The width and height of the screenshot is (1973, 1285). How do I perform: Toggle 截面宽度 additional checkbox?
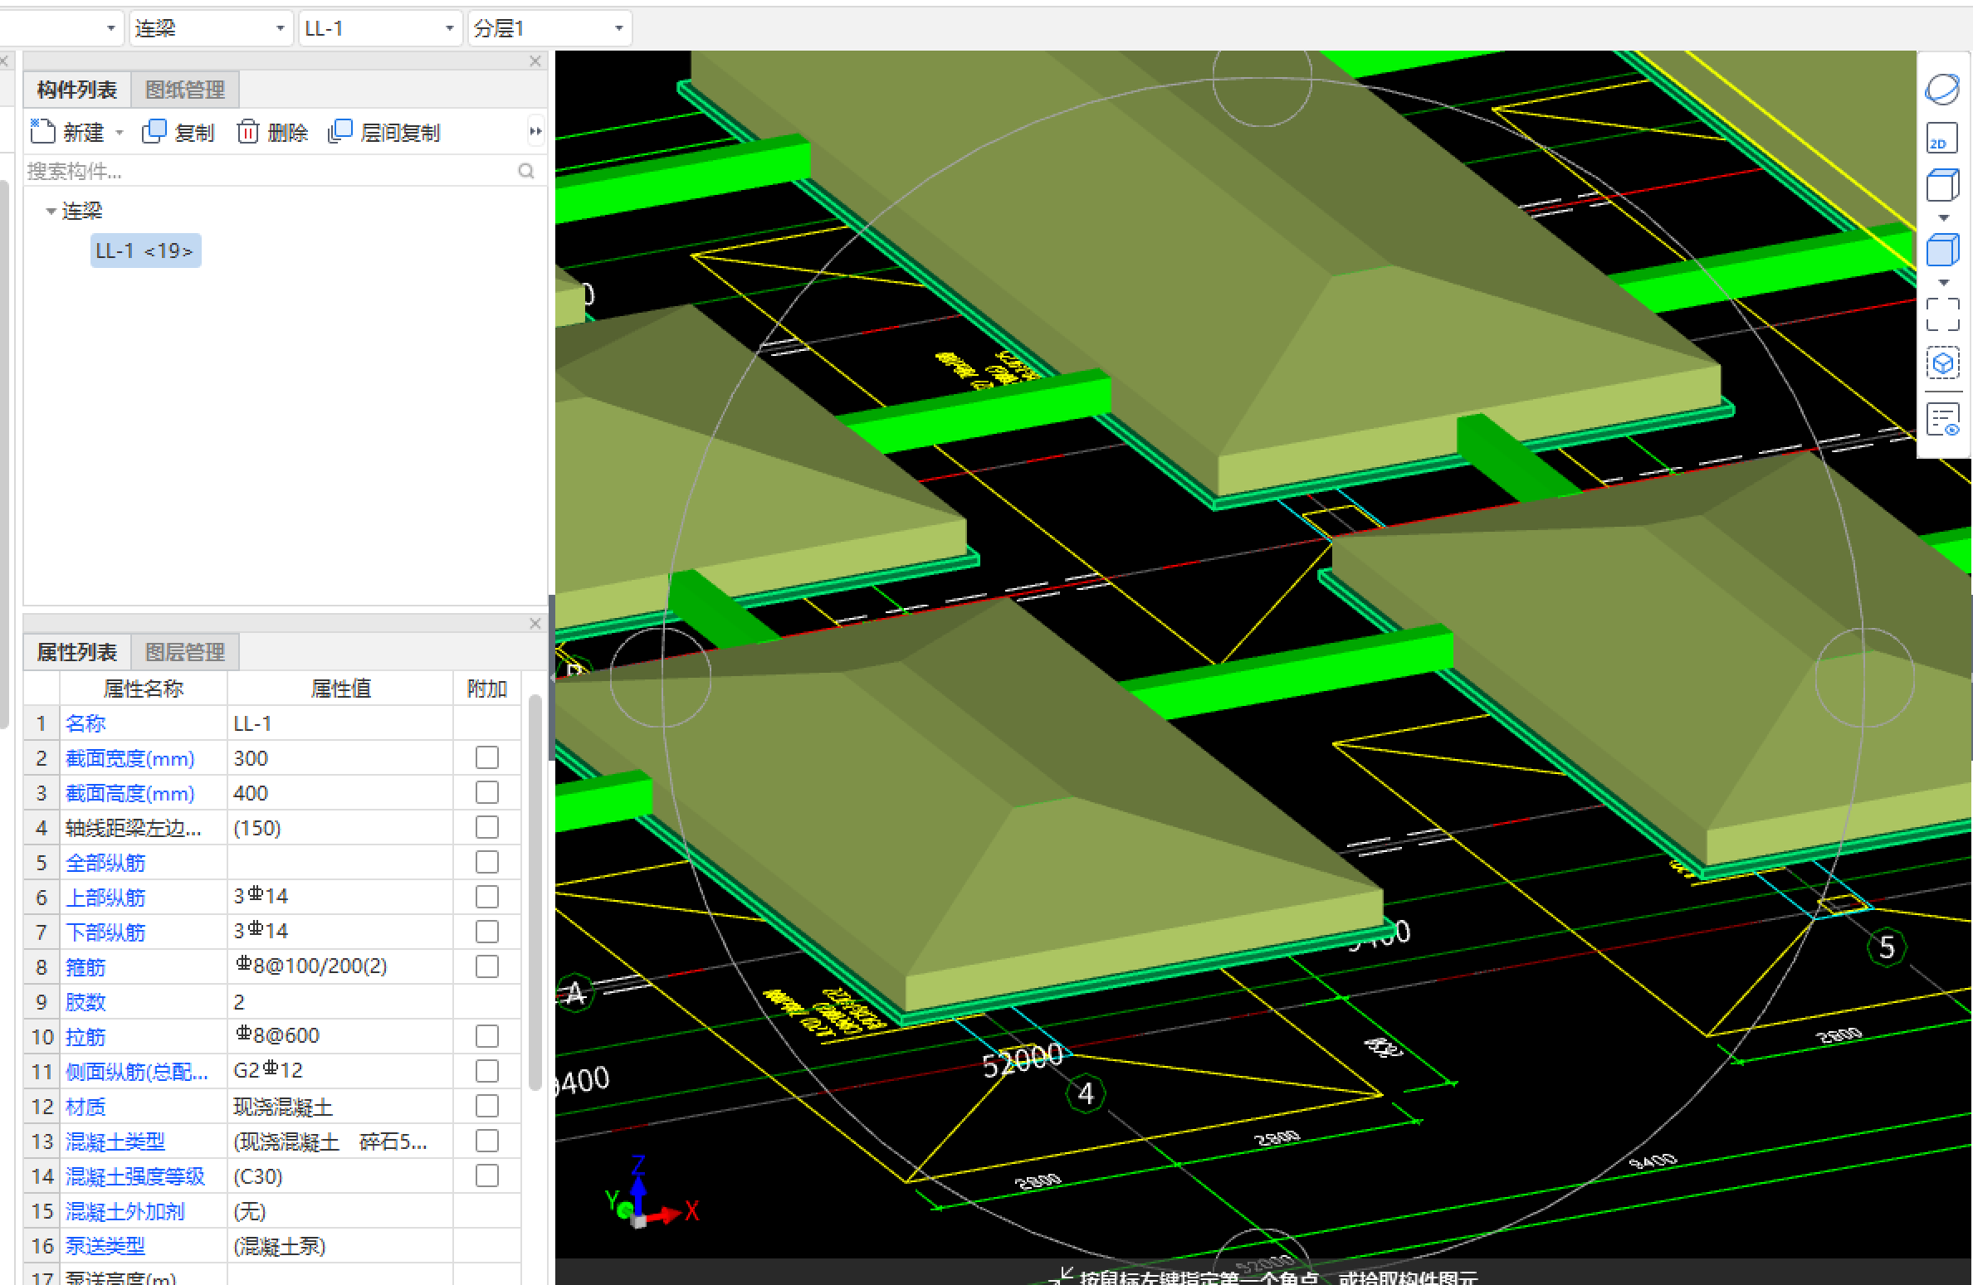click(x=487, y=757)
